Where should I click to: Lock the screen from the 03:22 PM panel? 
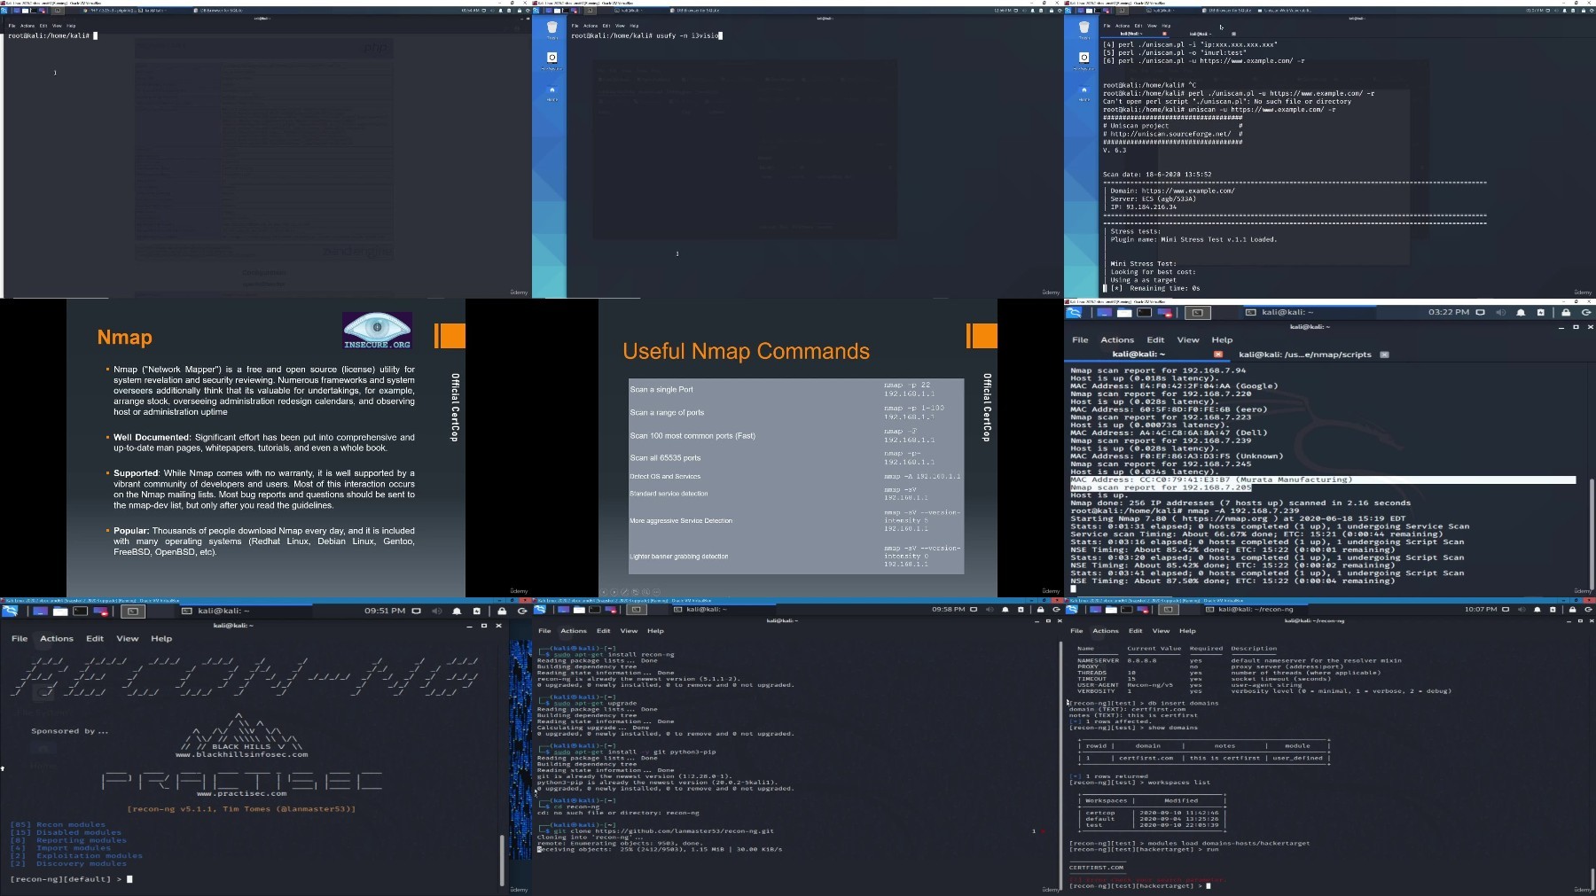[x=1566, y=313]
